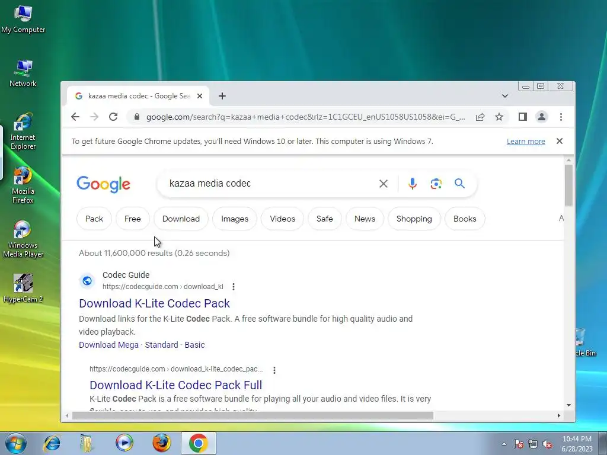The width and height of the screenshot is (607, 455).
Task: Switch to News results
Action: (365, 219)
